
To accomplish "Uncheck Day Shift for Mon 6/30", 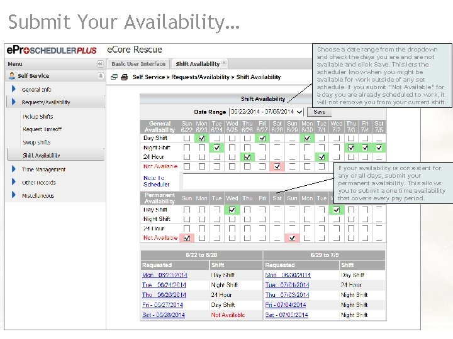I will tap(307, 138).
